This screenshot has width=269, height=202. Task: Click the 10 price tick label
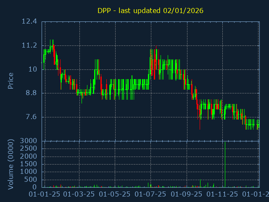tap(32, 69)
